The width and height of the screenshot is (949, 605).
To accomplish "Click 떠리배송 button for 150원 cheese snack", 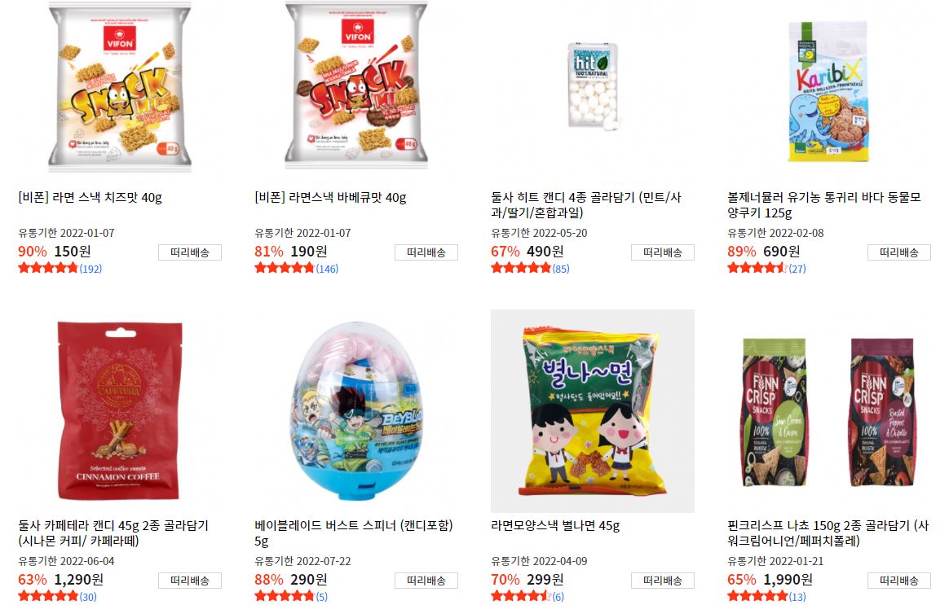I will (190, 252).
